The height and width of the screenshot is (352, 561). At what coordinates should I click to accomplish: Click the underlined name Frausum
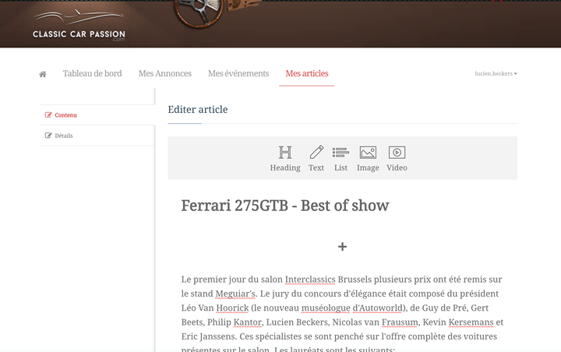[x=400, y=322]
